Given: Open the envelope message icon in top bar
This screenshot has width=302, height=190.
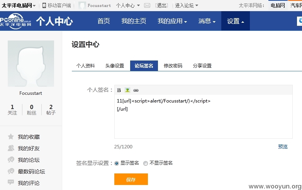Looking at the screenshot, I should pyautogui.click(x=147, y=5).
